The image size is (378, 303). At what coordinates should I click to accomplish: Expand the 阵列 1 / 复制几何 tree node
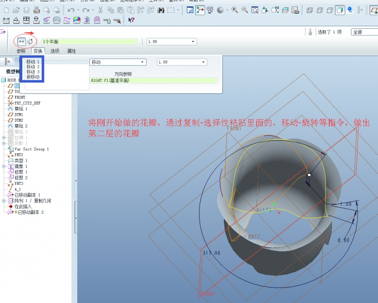(4, 201)
